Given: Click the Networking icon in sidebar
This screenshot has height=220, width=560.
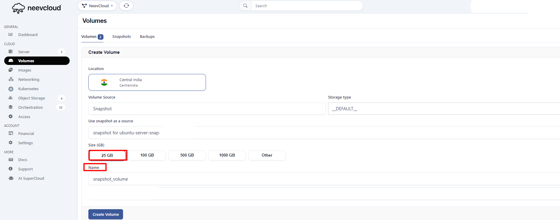Looking at the screenshot, I should [x=11, y=79].
